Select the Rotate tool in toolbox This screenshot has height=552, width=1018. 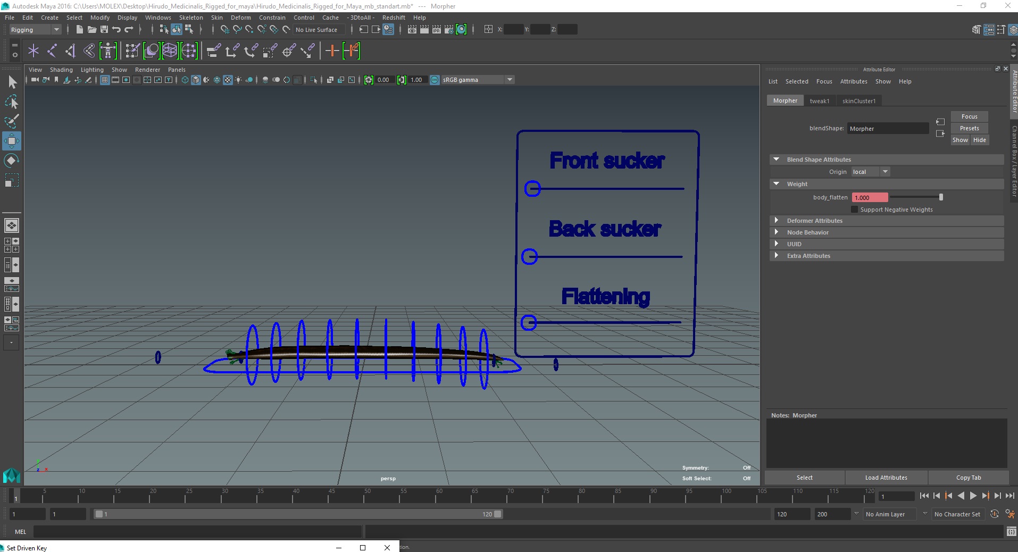click(12, 161)
